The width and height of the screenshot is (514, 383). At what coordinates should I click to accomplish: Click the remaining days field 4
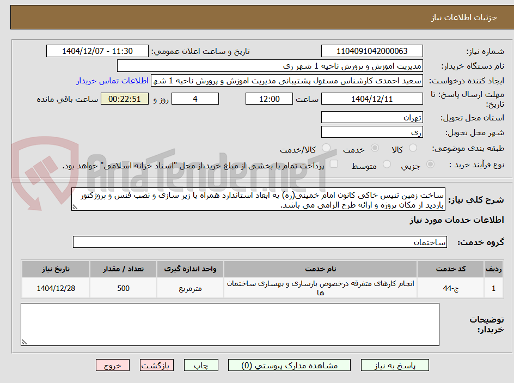tap(195, 99)
